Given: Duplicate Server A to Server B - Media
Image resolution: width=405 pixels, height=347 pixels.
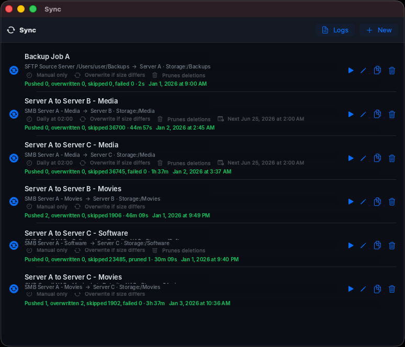Looking at the screenshot, I should 377,114.
